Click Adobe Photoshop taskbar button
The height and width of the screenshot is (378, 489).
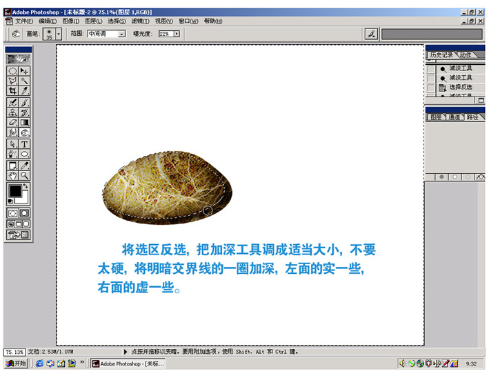[128, 364]
